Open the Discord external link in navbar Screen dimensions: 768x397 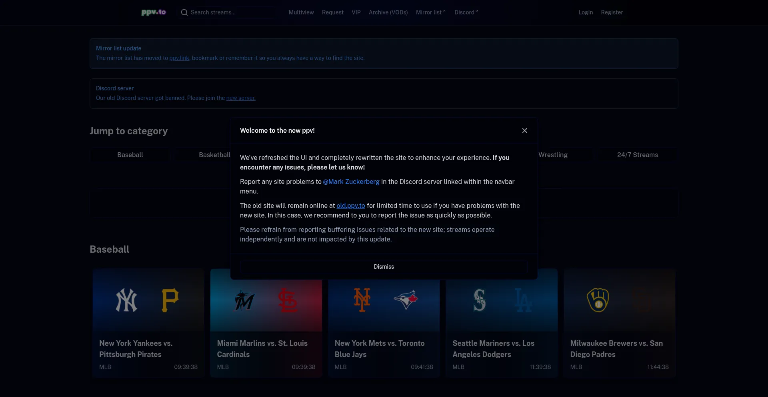coord(466,12)
